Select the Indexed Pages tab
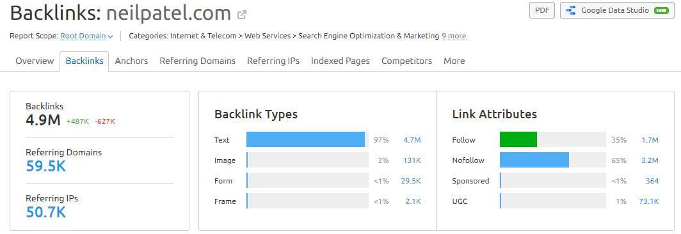Viewport: 681px width, 234px height. 340,61
